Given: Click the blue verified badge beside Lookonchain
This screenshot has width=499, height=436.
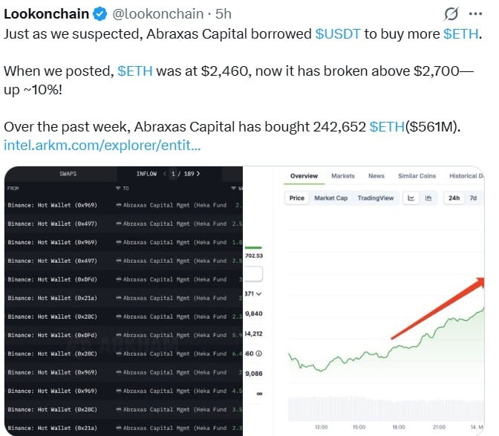Looking at the screenshot, I should tap(101, 14).
